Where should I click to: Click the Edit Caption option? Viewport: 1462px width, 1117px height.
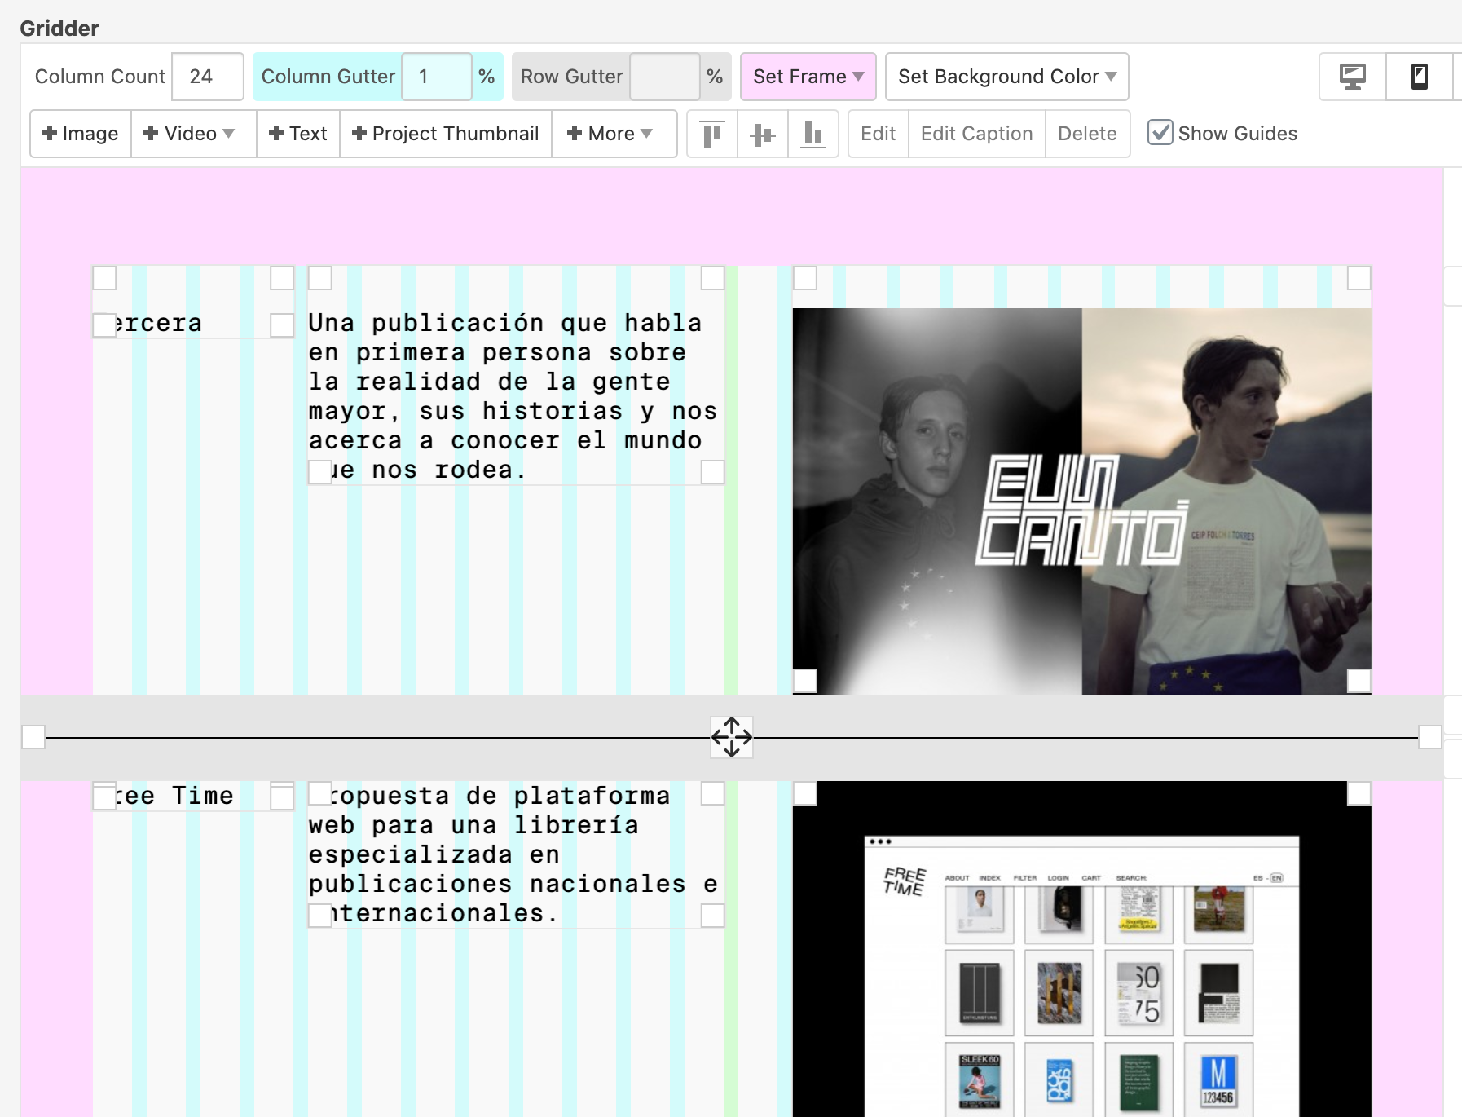[x=975, y=134]
